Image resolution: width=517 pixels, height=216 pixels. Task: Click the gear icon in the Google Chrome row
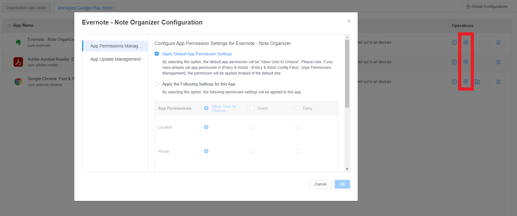466,82
